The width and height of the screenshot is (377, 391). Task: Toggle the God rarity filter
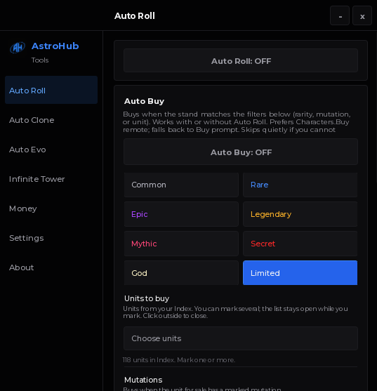pyautogui.click(x=181, y=273)
